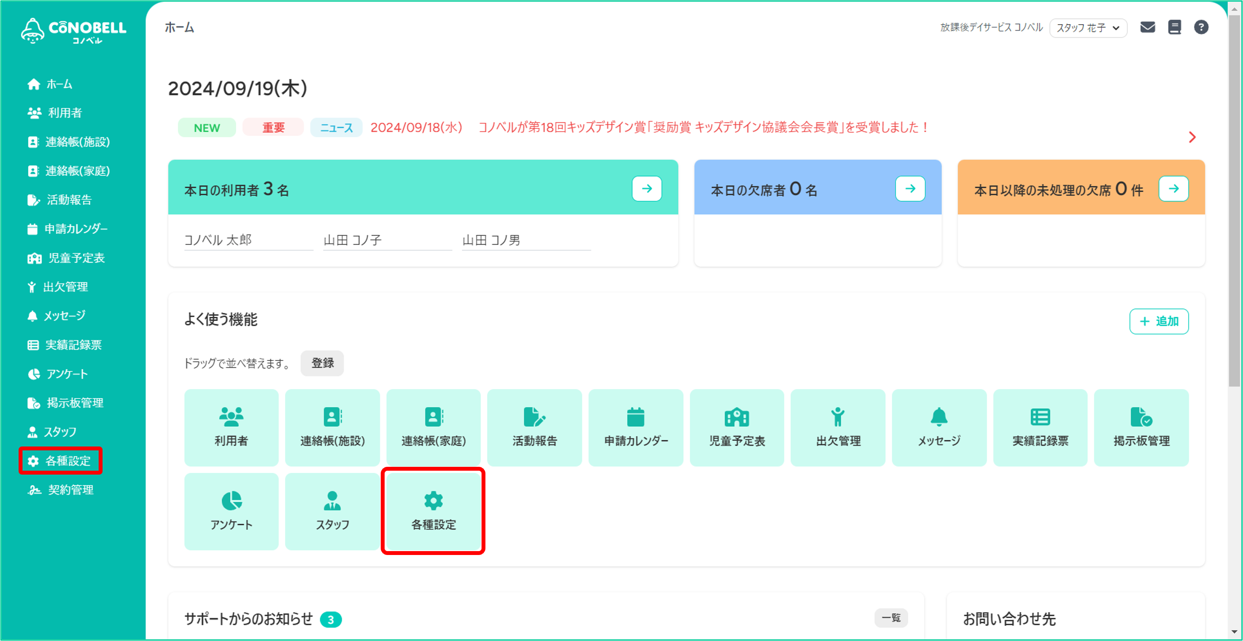Screen dimensions: 1243x641
Task: Click arrow on 本日の利用者 card
Action: click(x=647, y=188)
